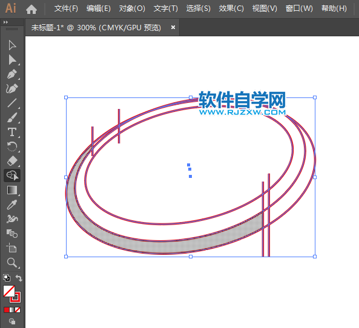The image size is (359, 328).
Task: Click the Home icon
Action: (x=31, y=9)
